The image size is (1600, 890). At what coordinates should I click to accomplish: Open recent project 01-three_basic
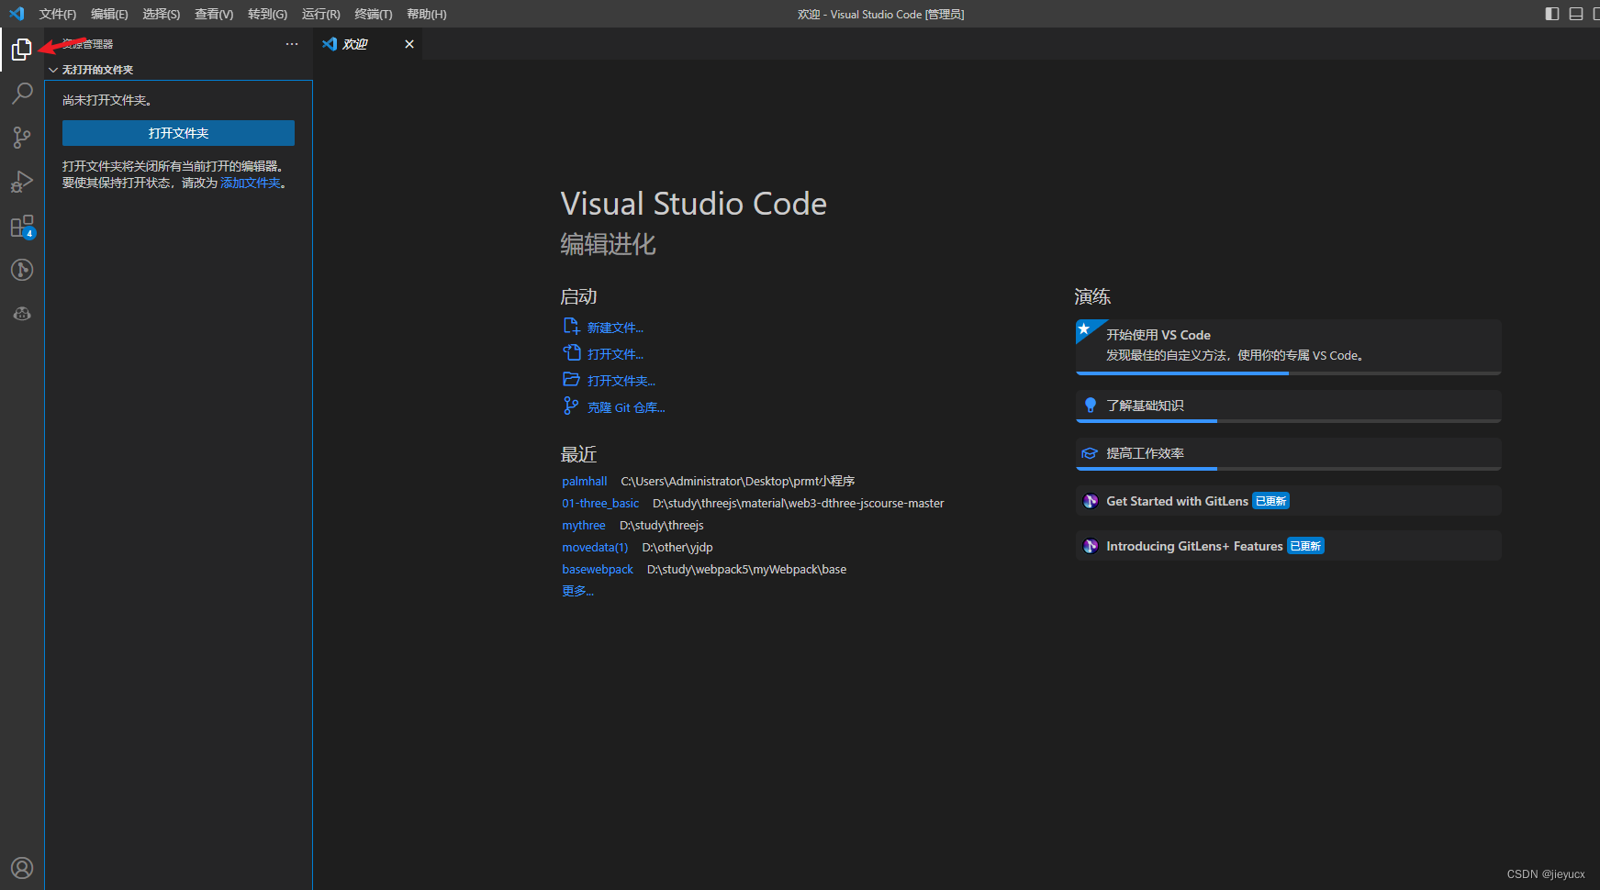(x=600, y=503)
